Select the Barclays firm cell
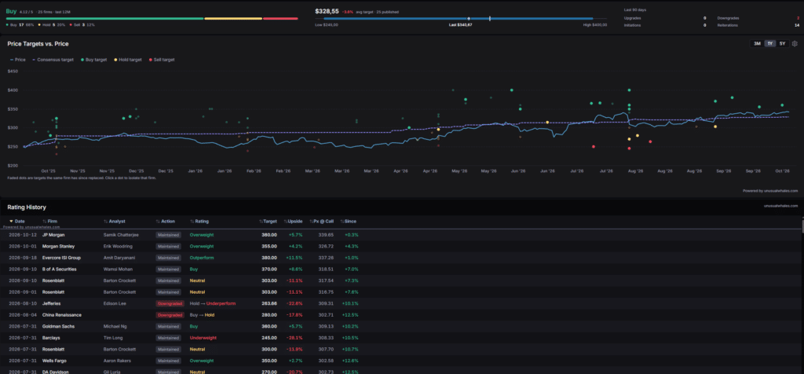Image resolution: width=804 pixels, height=374 pixels. [x=51, y=338]
